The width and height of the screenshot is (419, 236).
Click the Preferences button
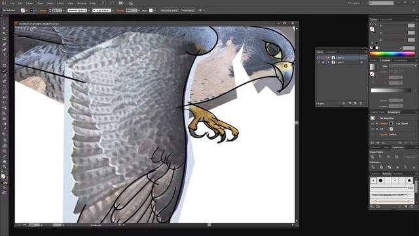[x=188, y=10]
